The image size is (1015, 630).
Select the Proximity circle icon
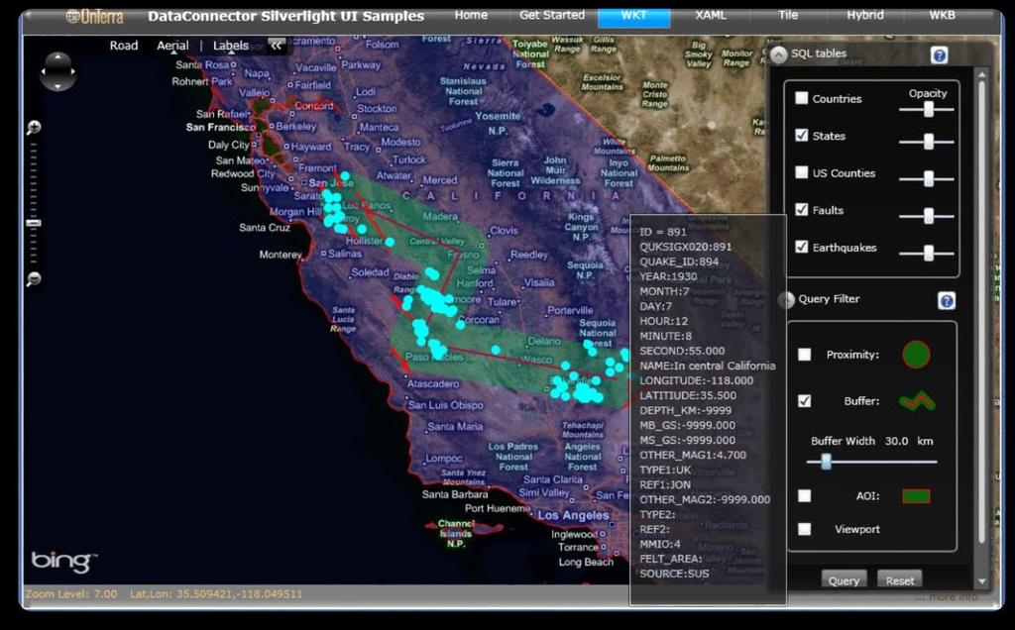click(x=917, y=355)
